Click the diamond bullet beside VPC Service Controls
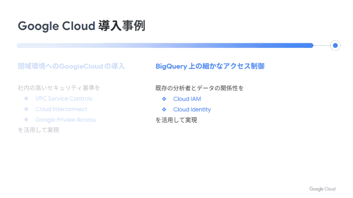The height and width of the screenshot is (198, 353). click(x=26, y=99)
